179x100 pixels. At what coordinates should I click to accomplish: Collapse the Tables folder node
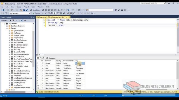[x=7, y=28]
